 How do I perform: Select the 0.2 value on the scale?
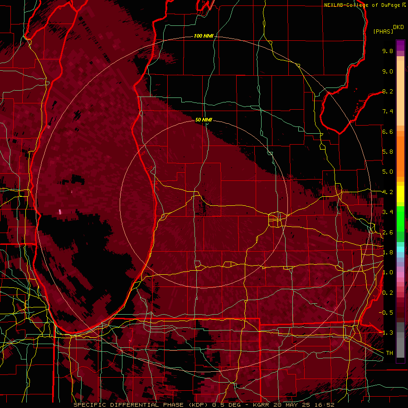(x=388, y=293)
